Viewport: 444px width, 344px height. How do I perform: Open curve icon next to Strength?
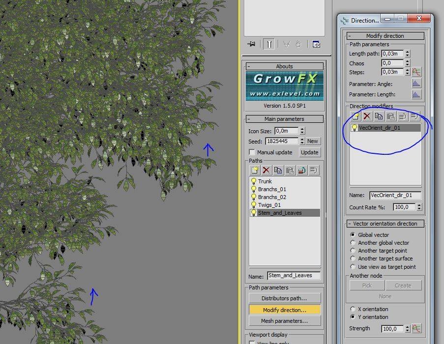[416, 328]
